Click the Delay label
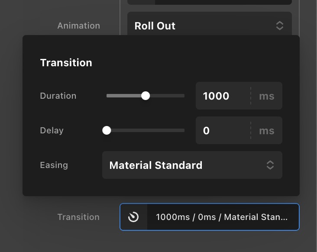Image resolution: width=317 pixels, height=252 pixels. [52, 130]
